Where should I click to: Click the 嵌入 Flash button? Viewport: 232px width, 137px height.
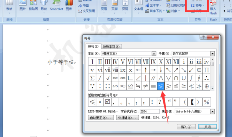213,7
